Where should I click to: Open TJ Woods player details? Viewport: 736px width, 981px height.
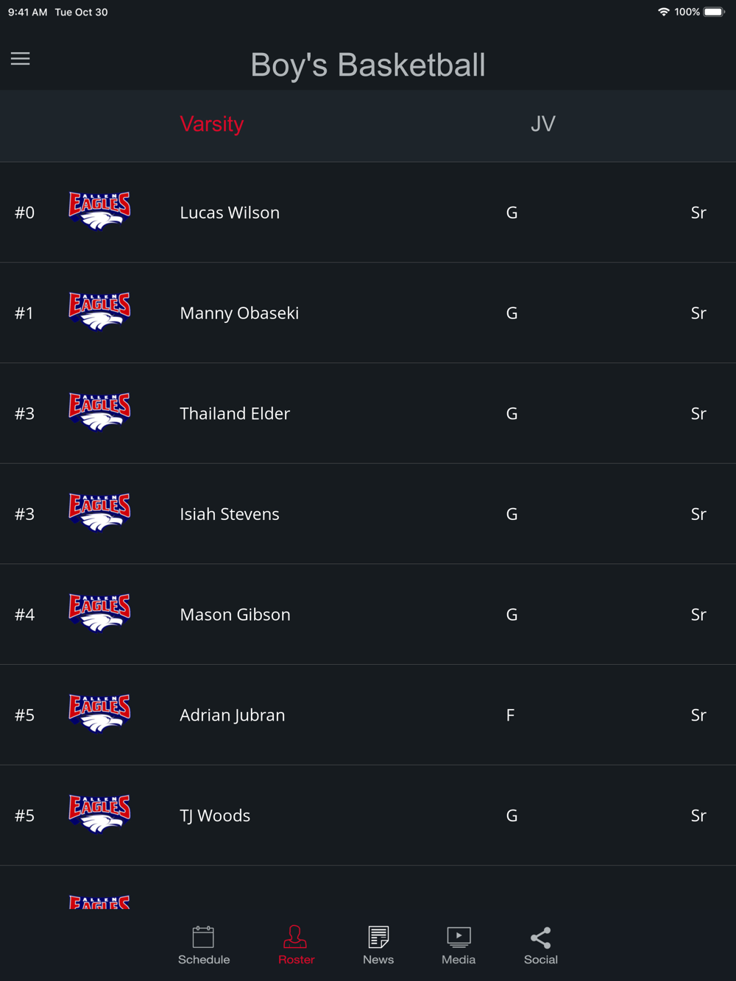215,816
